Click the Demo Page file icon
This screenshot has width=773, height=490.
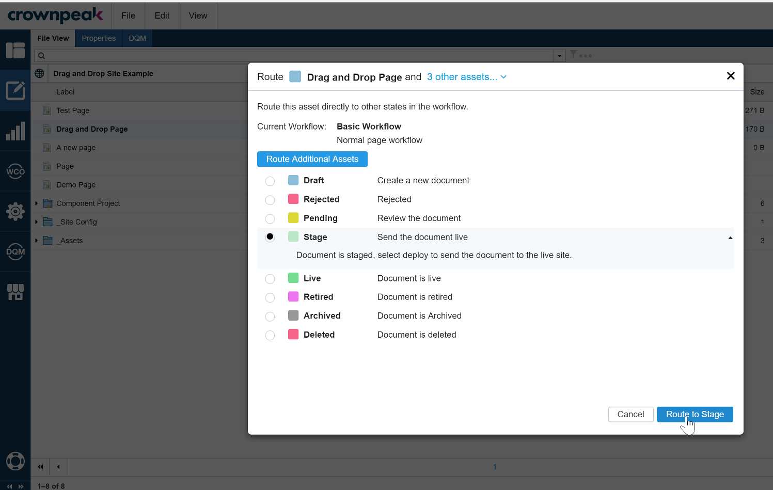click(x=47, y=185)
